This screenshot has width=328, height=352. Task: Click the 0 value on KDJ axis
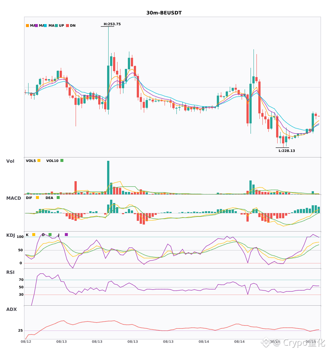pyautogui.click(x=21, y=263)
